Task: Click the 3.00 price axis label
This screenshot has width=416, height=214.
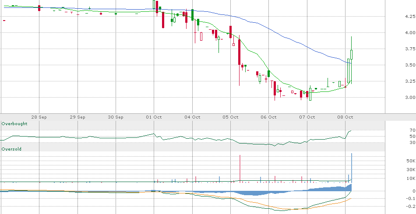Action: coord(410,97)
